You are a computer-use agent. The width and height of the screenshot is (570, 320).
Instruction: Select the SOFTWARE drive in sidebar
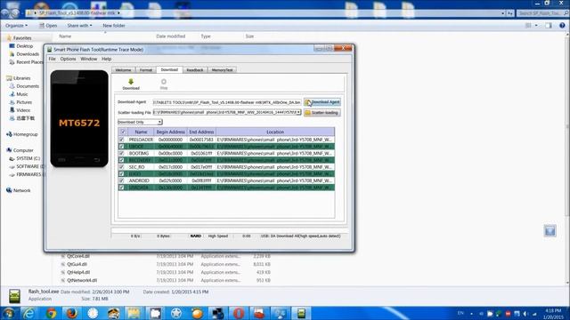tap(27, 166)
